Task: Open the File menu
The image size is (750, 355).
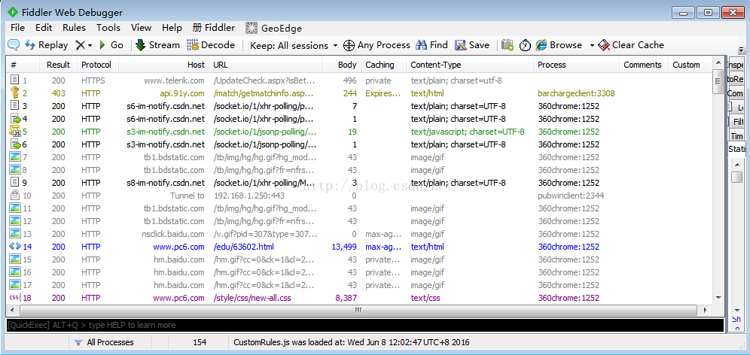Action: [18, 28]
